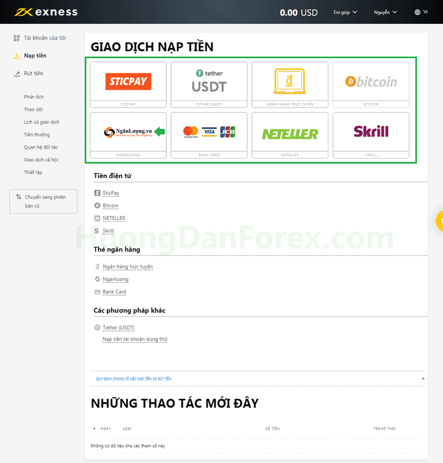Click the globe language icon
443x463 pixels.
tap(418, 12)
